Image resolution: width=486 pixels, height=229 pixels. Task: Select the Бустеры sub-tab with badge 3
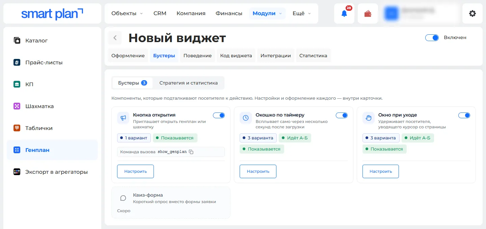pyautogui.click(x=133, y=83)
